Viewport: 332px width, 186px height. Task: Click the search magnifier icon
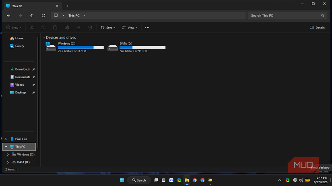[322, 15]
